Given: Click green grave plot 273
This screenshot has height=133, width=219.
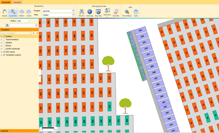Looking at the screenshot, I should coord(109,107).
